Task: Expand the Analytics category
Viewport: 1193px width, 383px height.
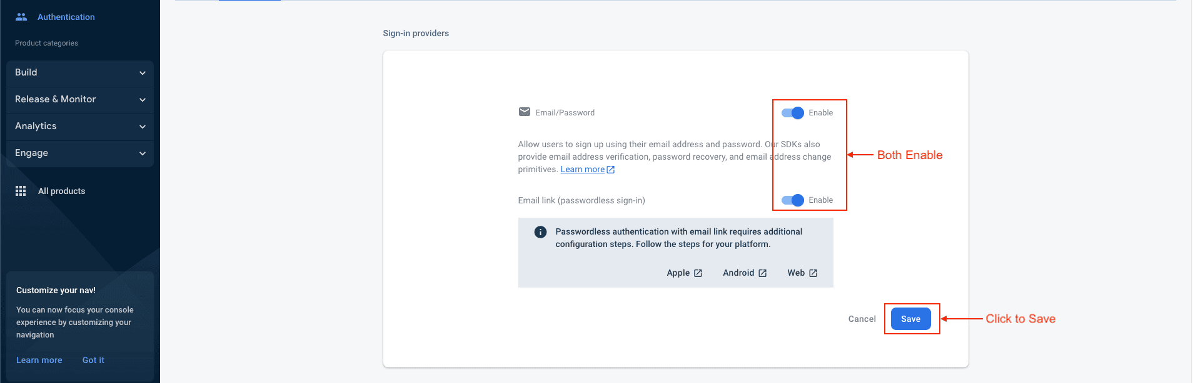Action: click(x=80, y=127)
